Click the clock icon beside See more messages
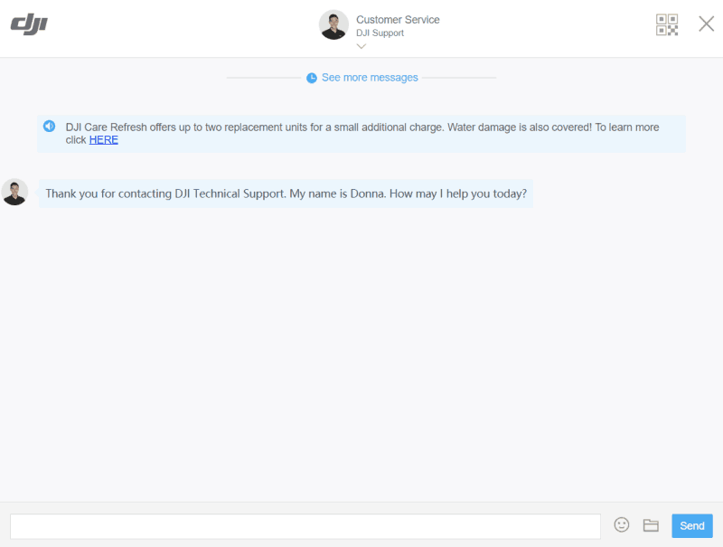 point(311,78)
